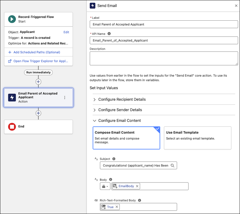The width and height of the screenshot is (240, 214).
Task: Click the API Name info icon
Action: [109, 34]
